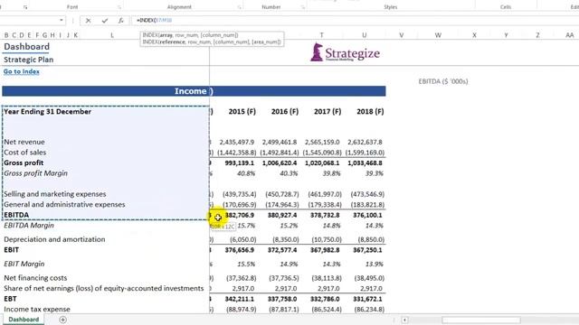Follow the Go to Index link
The width and height of the screenshot is (579, 325).
pyautogui.click(x=22, y=71)
